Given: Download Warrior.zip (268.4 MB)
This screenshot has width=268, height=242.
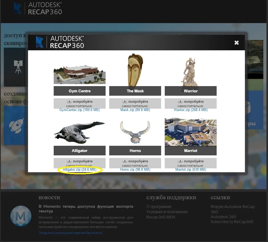Looking at the screenshot, I should click(191, 110).
